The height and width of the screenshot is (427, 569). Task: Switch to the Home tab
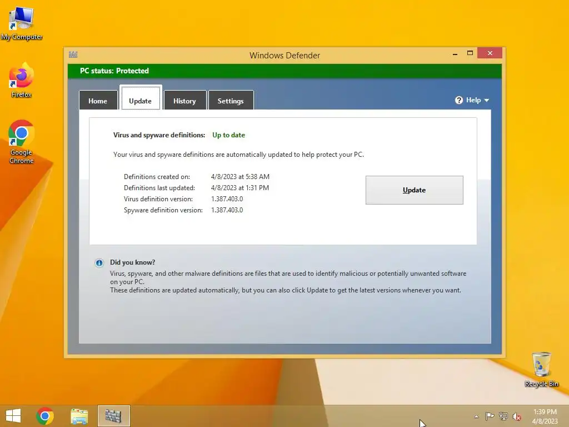[x=98, y=101]
